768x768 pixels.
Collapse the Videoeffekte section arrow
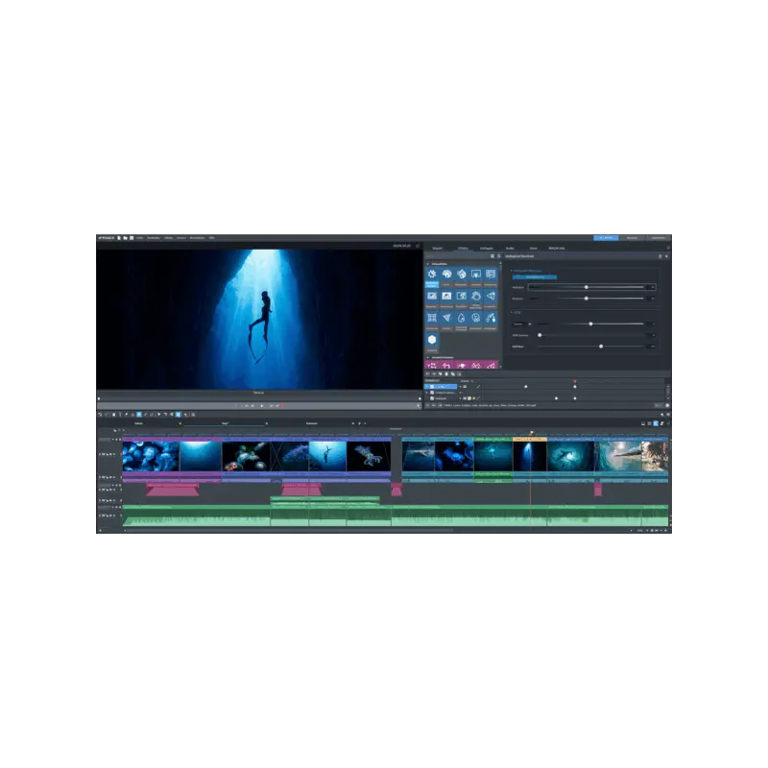click(427, 264)
